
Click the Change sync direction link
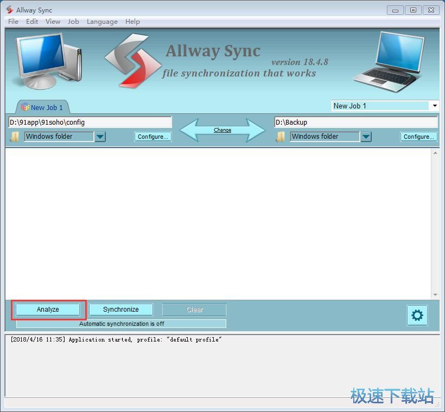pos(223,130)
